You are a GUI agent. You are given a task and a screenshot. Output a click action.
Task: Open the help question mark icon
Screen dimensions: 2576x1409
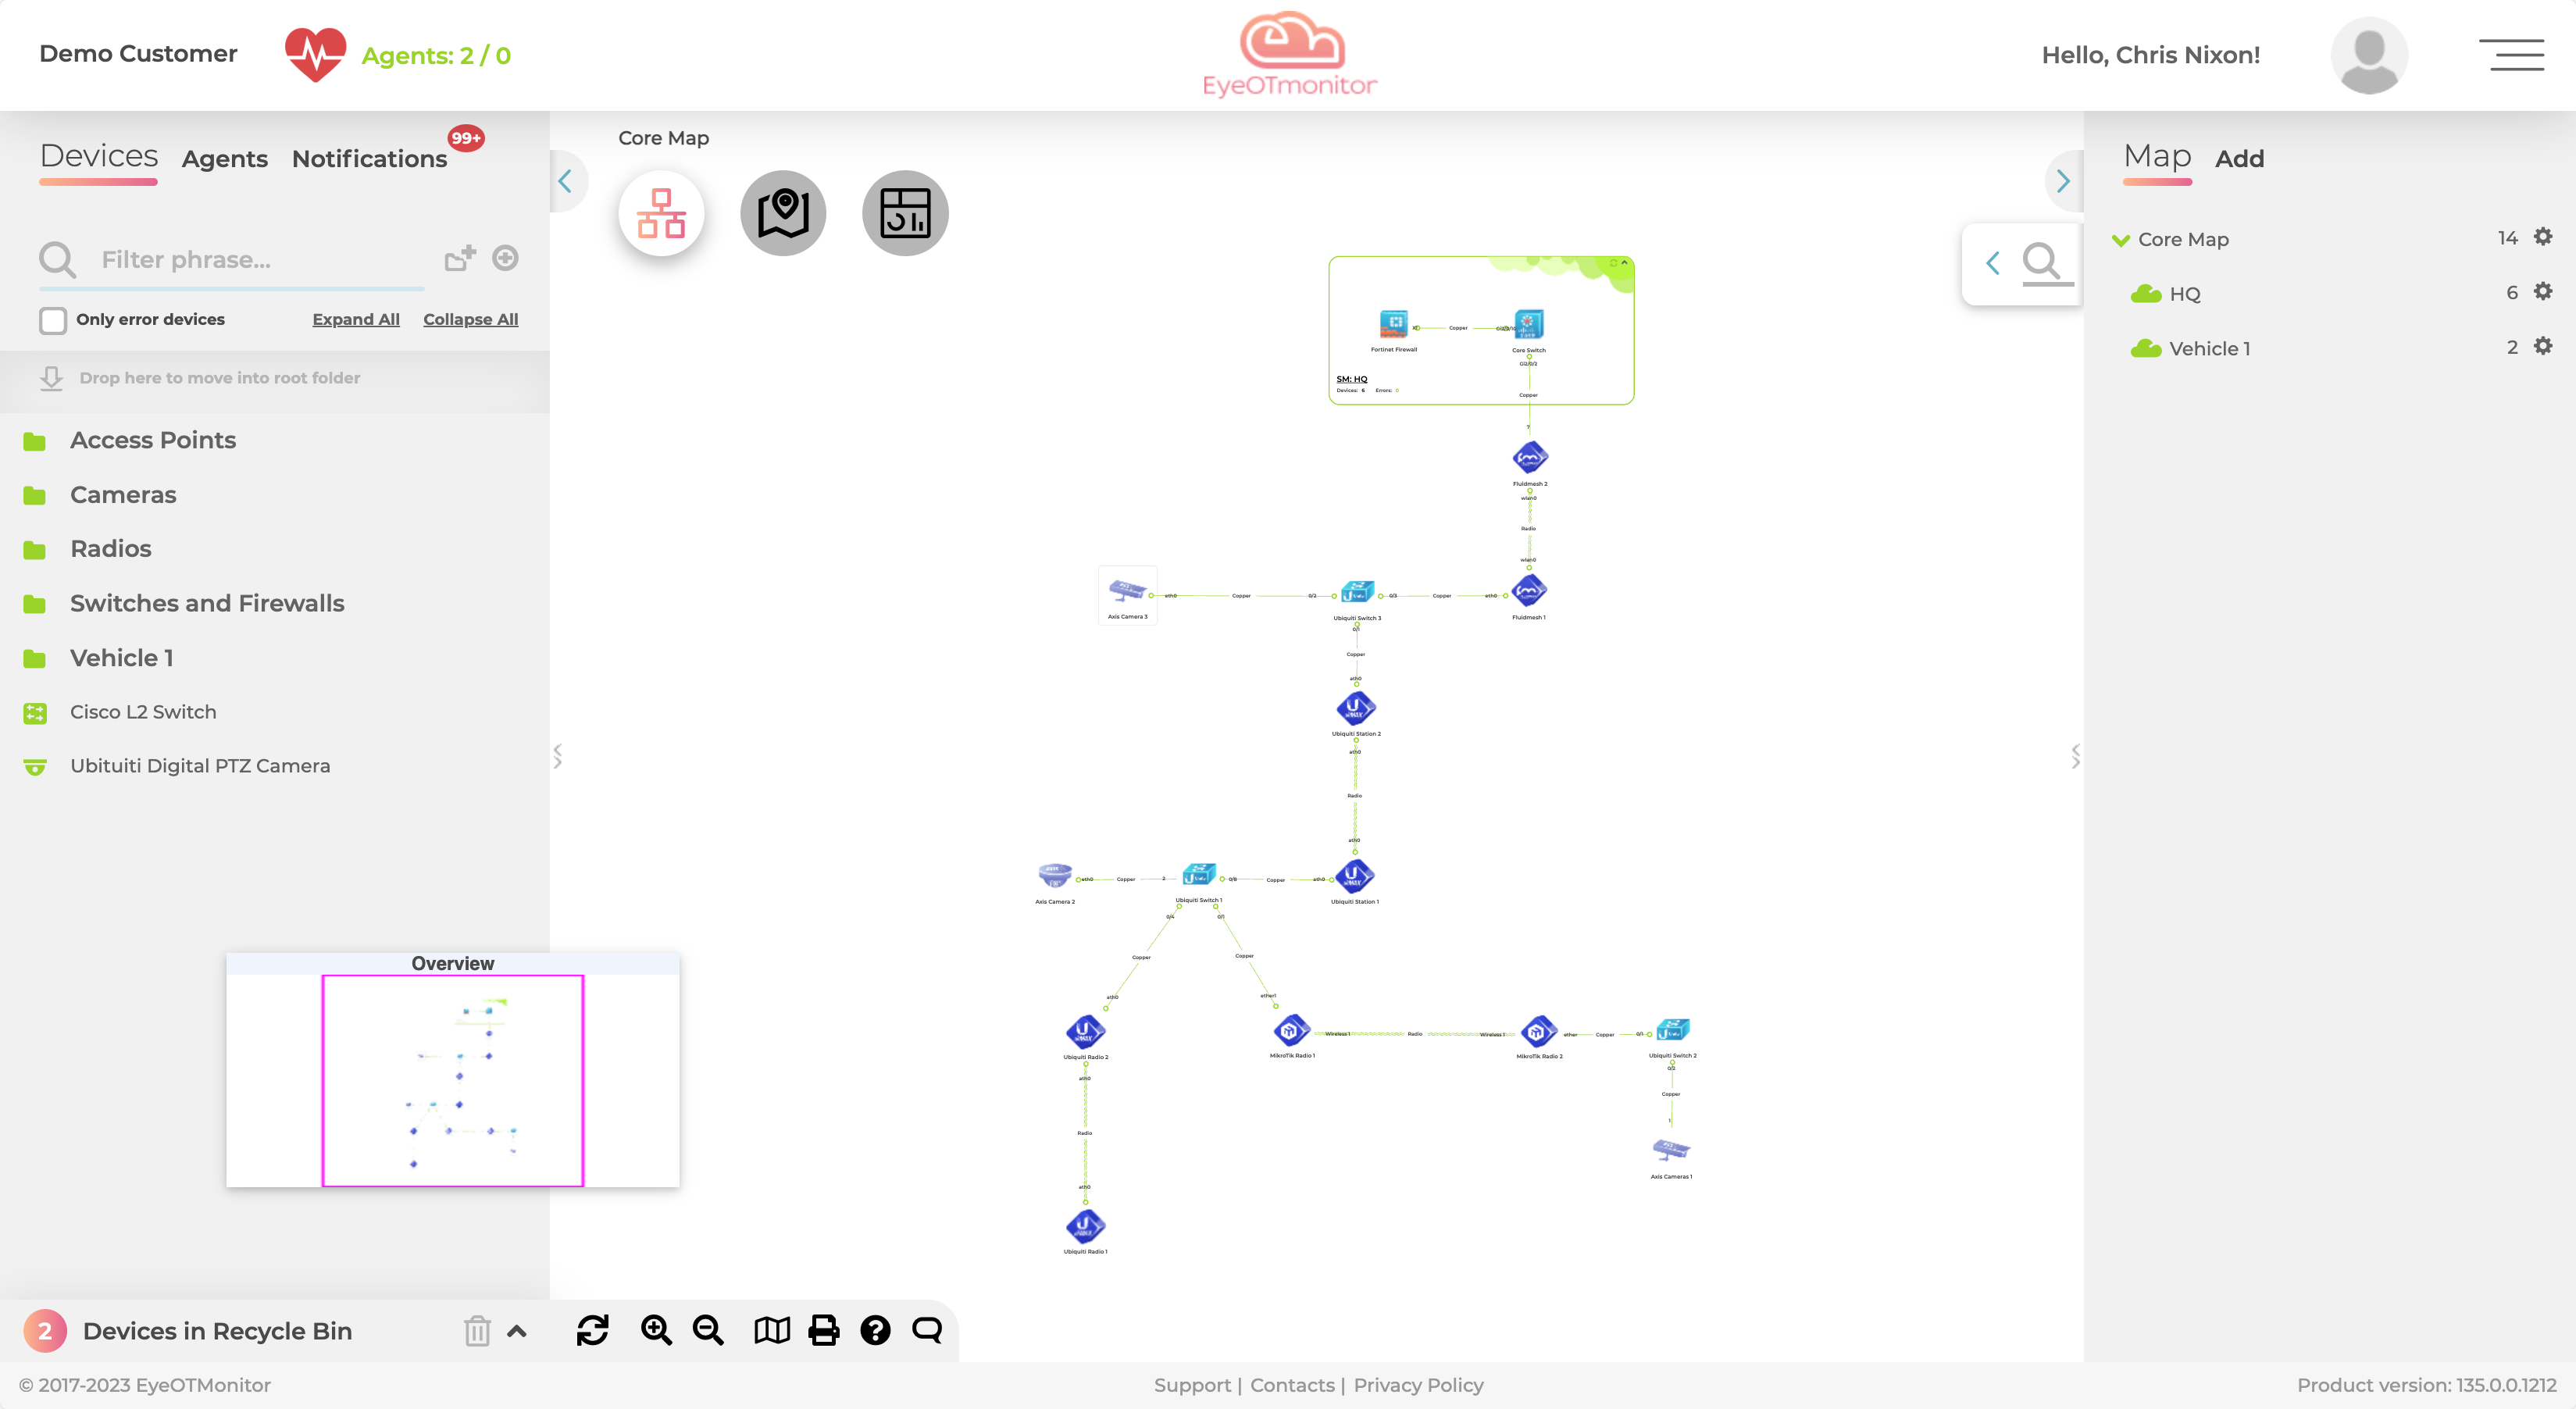point(875,1330)
